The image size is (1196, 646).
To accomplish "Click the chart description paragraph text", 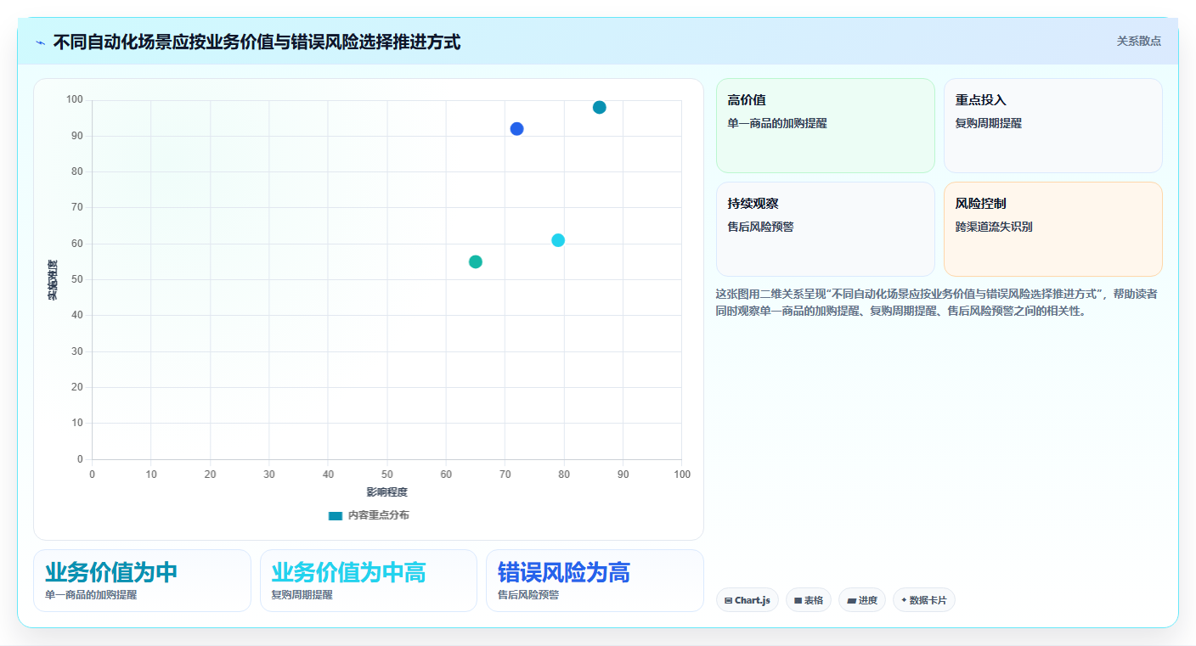I will coord(937,302).
